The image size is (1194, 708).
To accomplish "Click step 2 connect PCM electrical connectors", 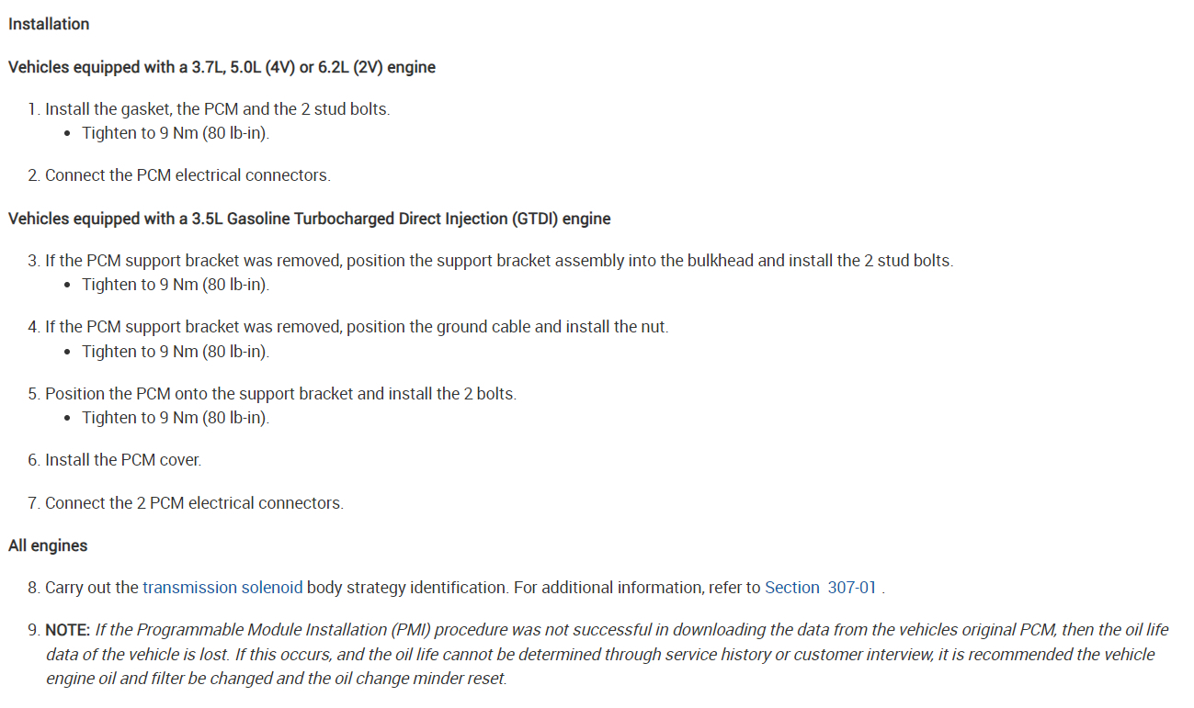I will point(188,175).
